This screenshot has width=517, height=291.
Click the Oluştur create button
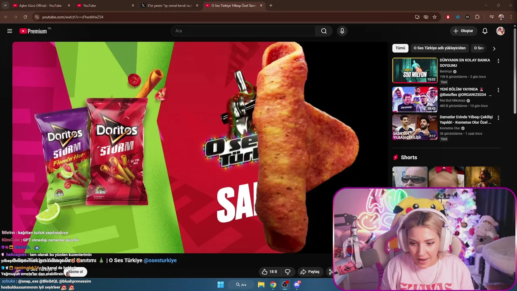click(x=464, y=31)
